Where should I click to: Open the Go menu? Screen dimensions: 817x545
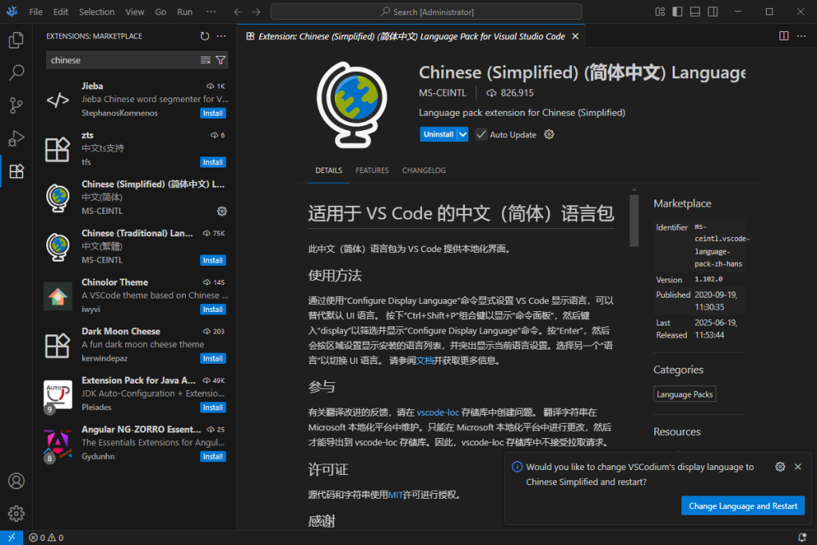click(160, 11)
